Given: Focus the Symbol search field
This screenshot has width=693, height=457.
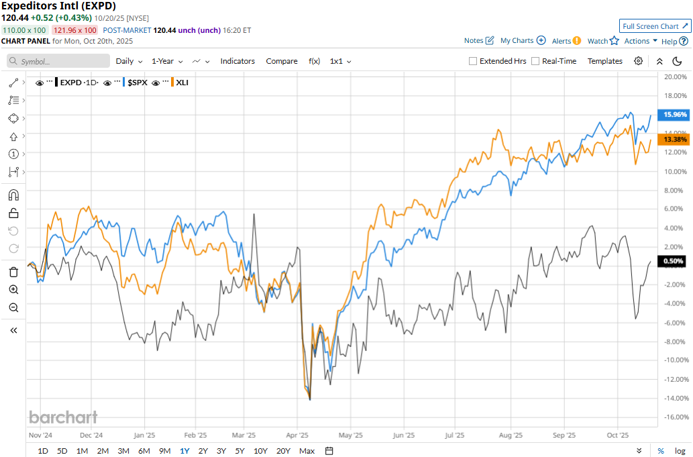Looking at the screenshot, I should [58, 61].
